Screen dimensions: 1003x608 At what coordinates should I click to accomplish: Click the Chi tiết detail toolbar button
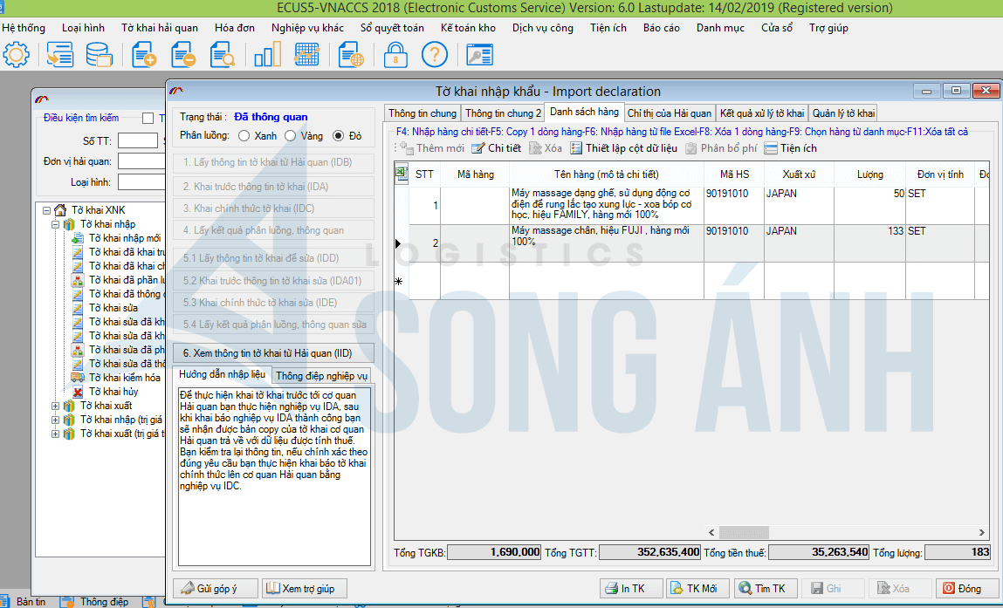497,148
